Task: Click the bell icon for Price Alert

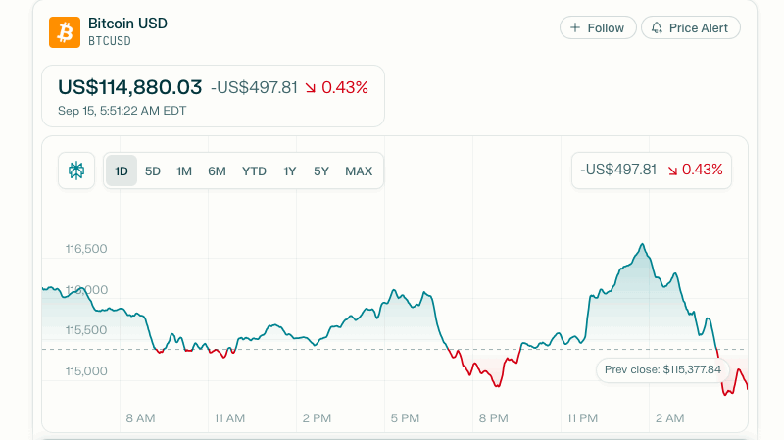Action: point(657,28)
